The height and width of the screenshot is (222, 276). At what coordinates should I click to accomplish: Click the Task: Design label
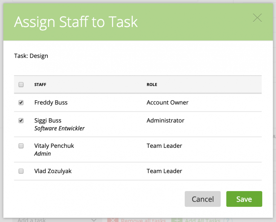[31, 56]
